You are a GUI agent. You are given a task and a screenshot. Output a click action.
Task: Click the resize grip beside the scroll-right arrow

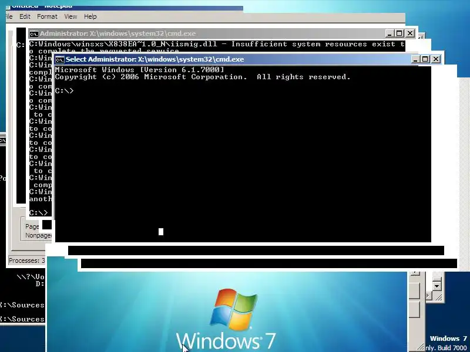437,296
